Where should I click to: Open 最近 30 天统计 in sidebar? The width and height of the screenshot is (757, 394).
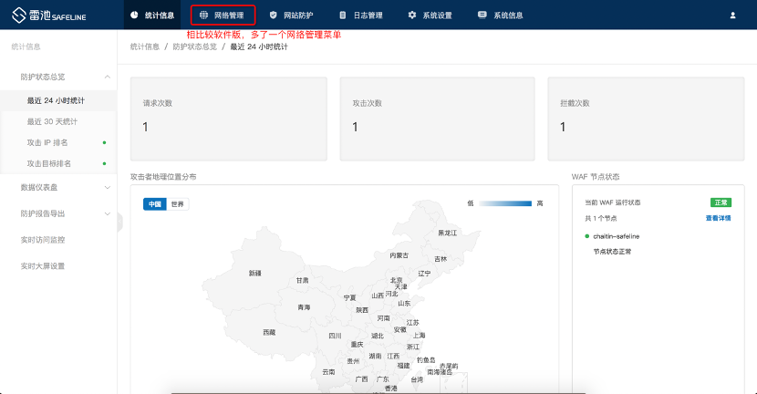tap(52, 121)
